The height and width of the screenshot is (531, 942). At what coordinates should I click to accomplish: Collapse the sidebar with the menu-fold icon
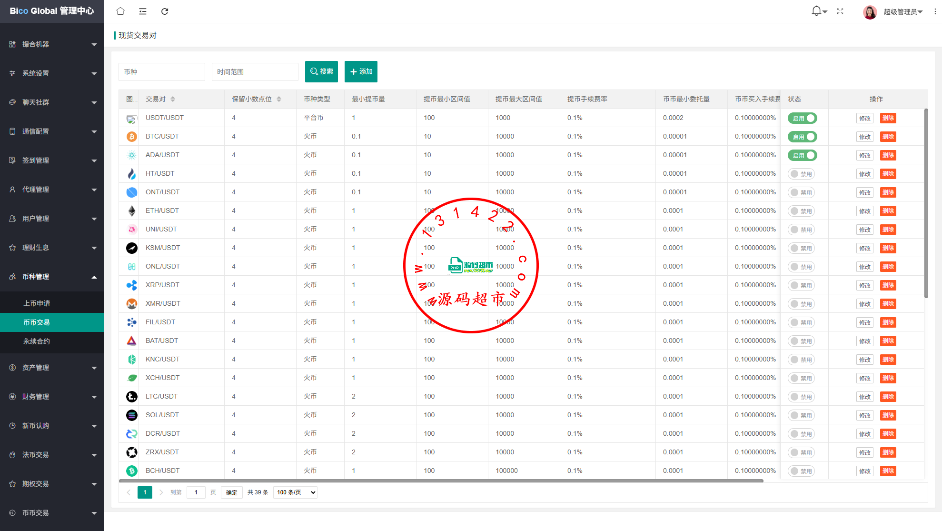143,11
